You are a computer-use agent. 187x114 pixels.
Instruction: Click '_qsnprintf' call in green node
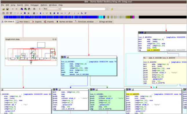[104, 105]
